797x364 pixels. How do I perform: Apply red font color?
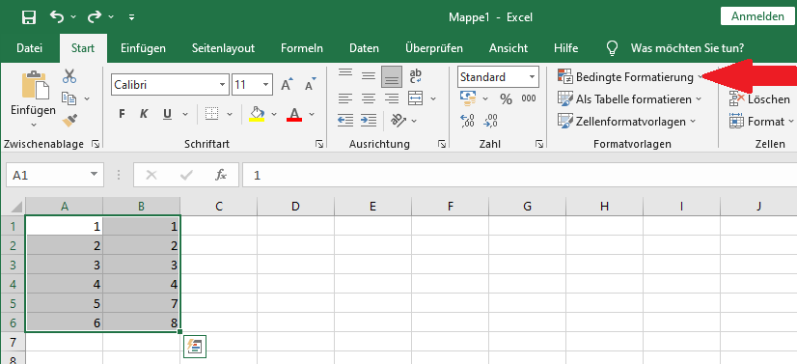(294, 114)
